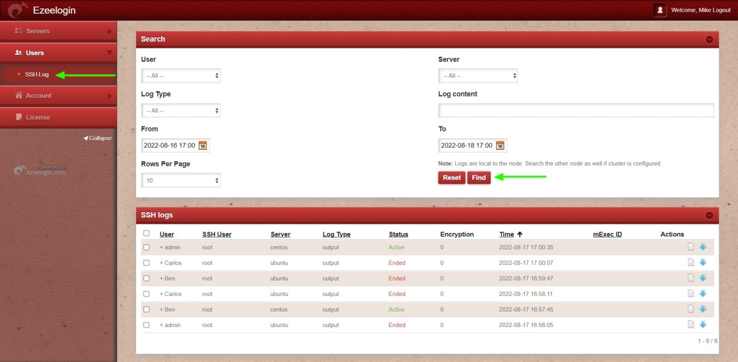Open the To date calendar icon
The height and width of the screenshot is (362, 738).
coord(500,145)
